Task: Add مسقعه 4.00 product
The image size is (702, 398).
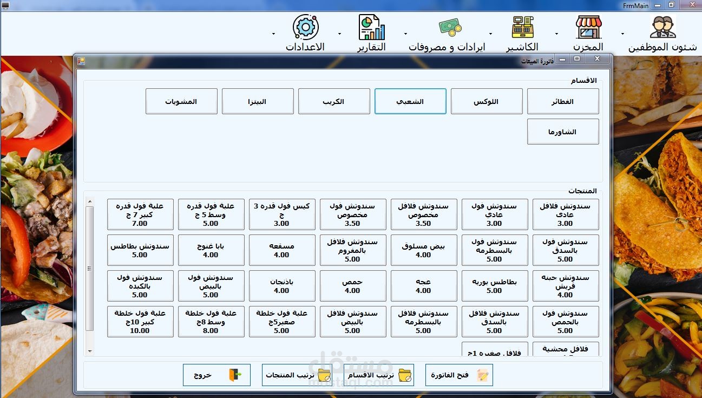Action: point(282,250)
